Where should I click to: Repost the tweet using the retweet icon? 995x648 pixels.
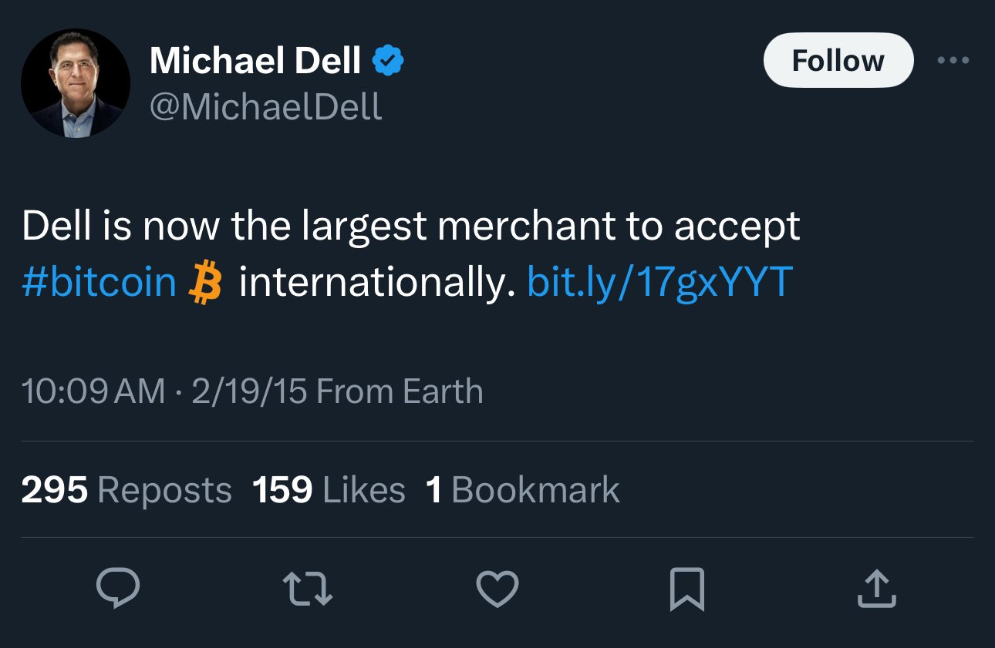pyautogui.click(x=308, y=589)
